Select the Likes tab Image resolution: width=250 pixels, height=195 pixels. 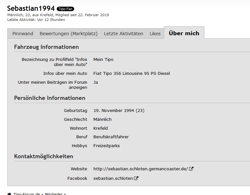[155, 34]
